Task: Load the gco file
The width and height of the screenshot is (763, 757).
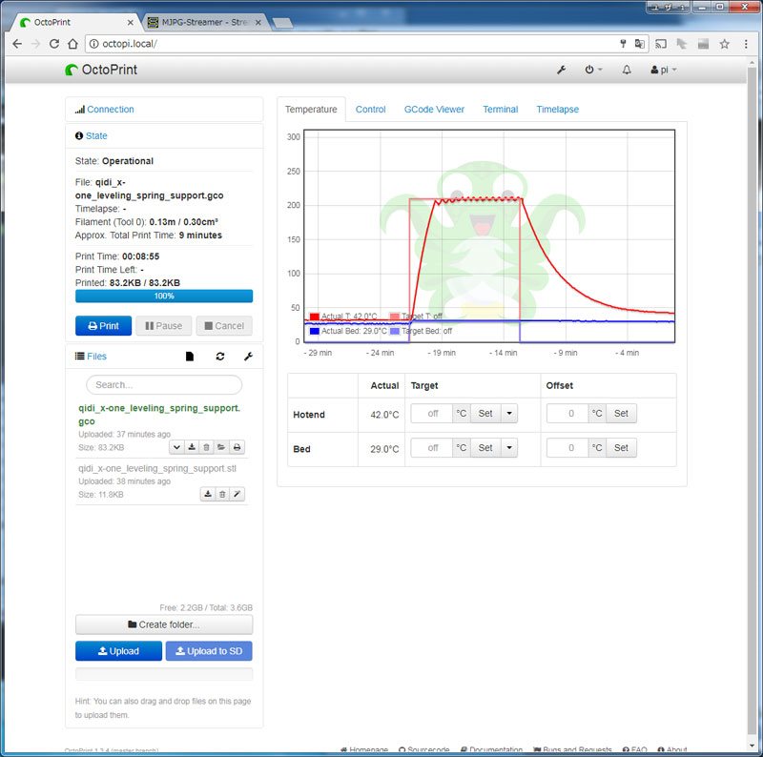Action: 221,447
